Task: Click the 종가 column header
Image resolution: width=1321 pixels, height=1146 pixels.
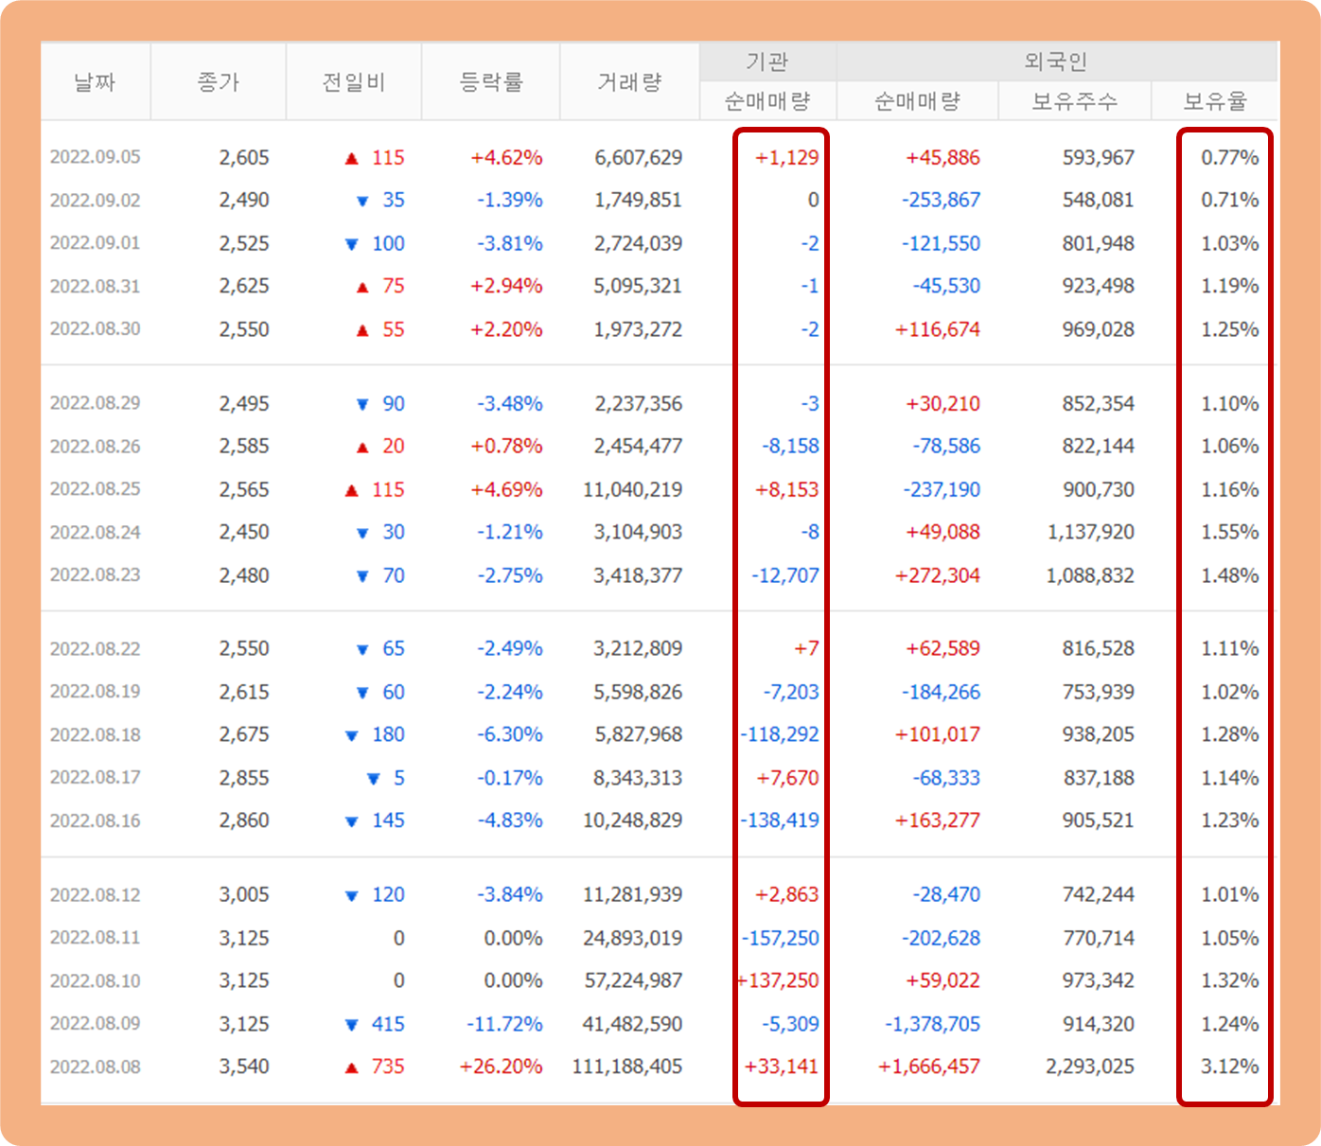Action: point(219,82)
